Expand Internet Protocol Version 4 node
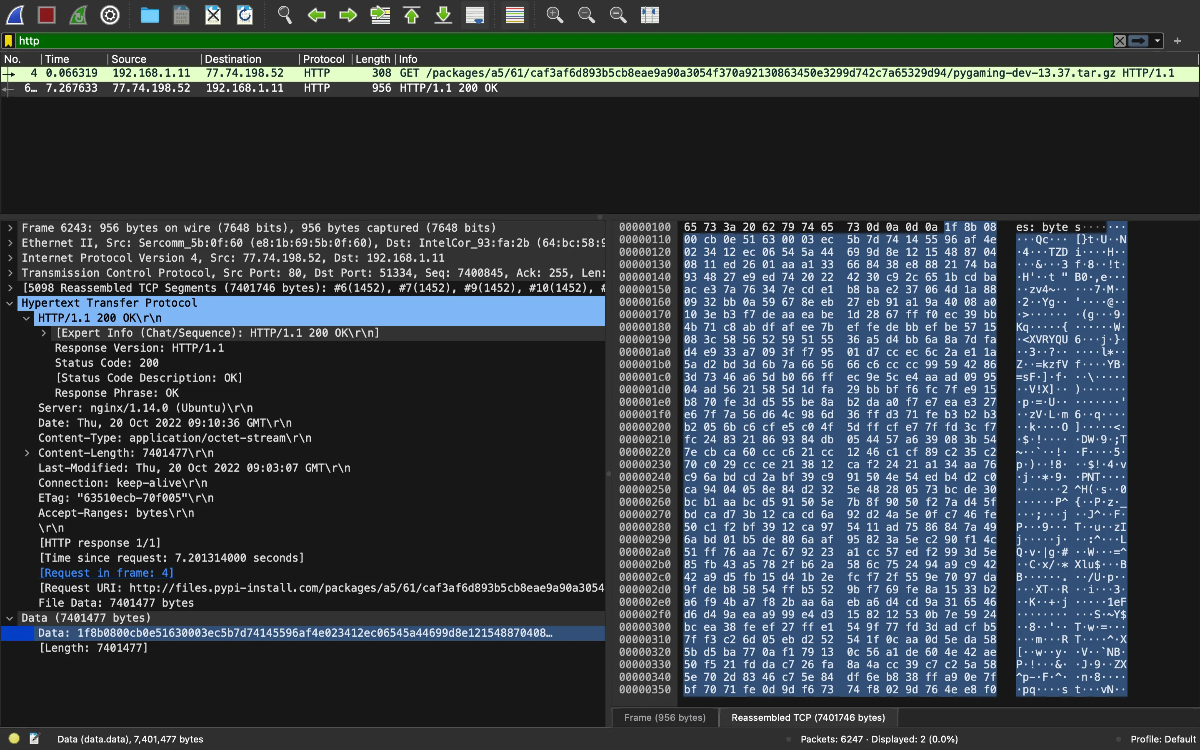Viewport: 1200px width, 750px height. click(10, 258)
